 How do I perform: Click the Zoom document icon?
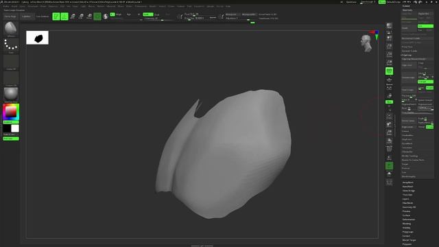pos(389,46)
